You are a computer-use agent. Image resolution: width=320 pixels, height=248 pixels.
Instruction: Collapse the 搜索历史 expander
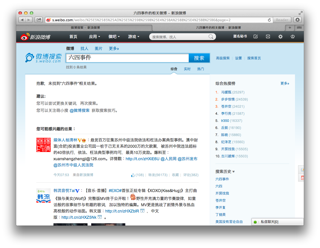[x=234, y=172]
